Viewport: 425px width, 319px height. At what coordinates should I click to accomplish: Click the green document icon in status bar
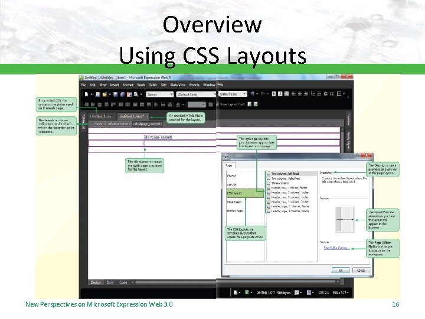point(247,292)
